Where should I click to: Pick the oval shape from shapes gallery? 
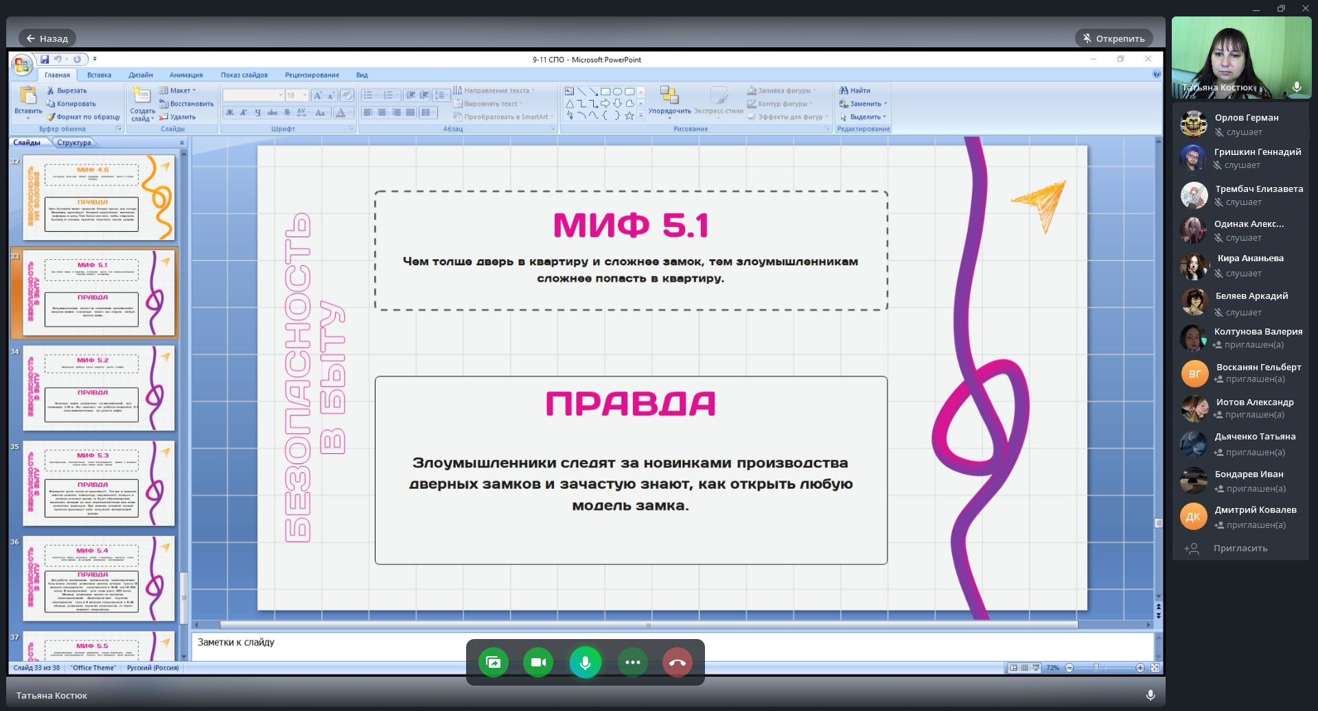click(617, 91)
